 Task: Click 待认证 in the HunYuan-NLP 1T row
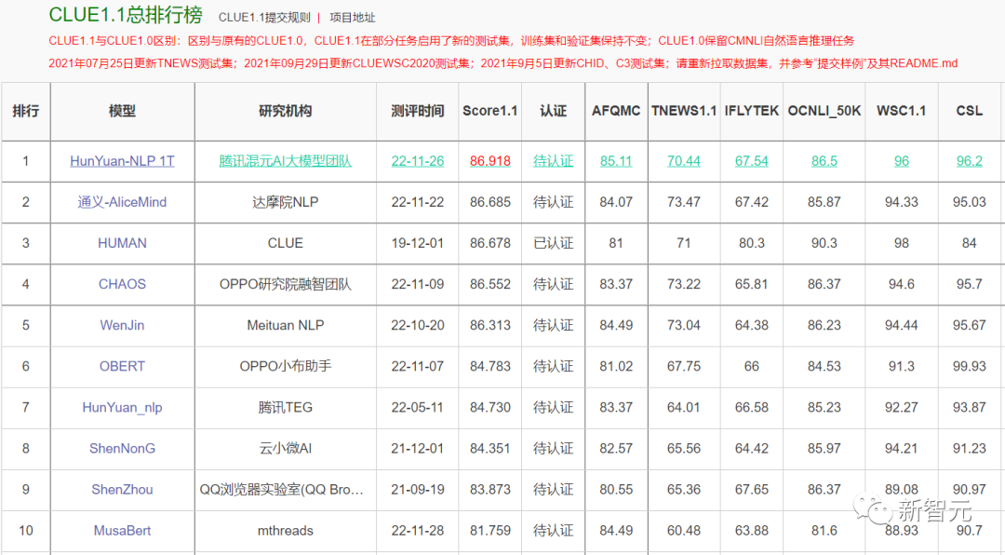click(553, 161)
